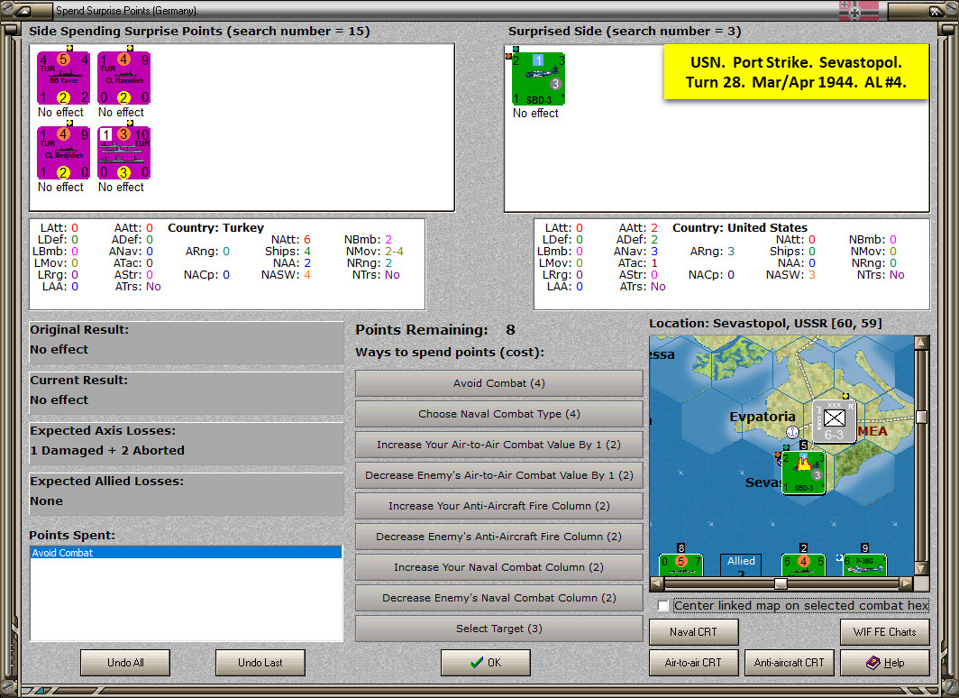This screenshot has height=698, width=959.
Task: Open the Naval CRT chart
Action: point(694,632)
